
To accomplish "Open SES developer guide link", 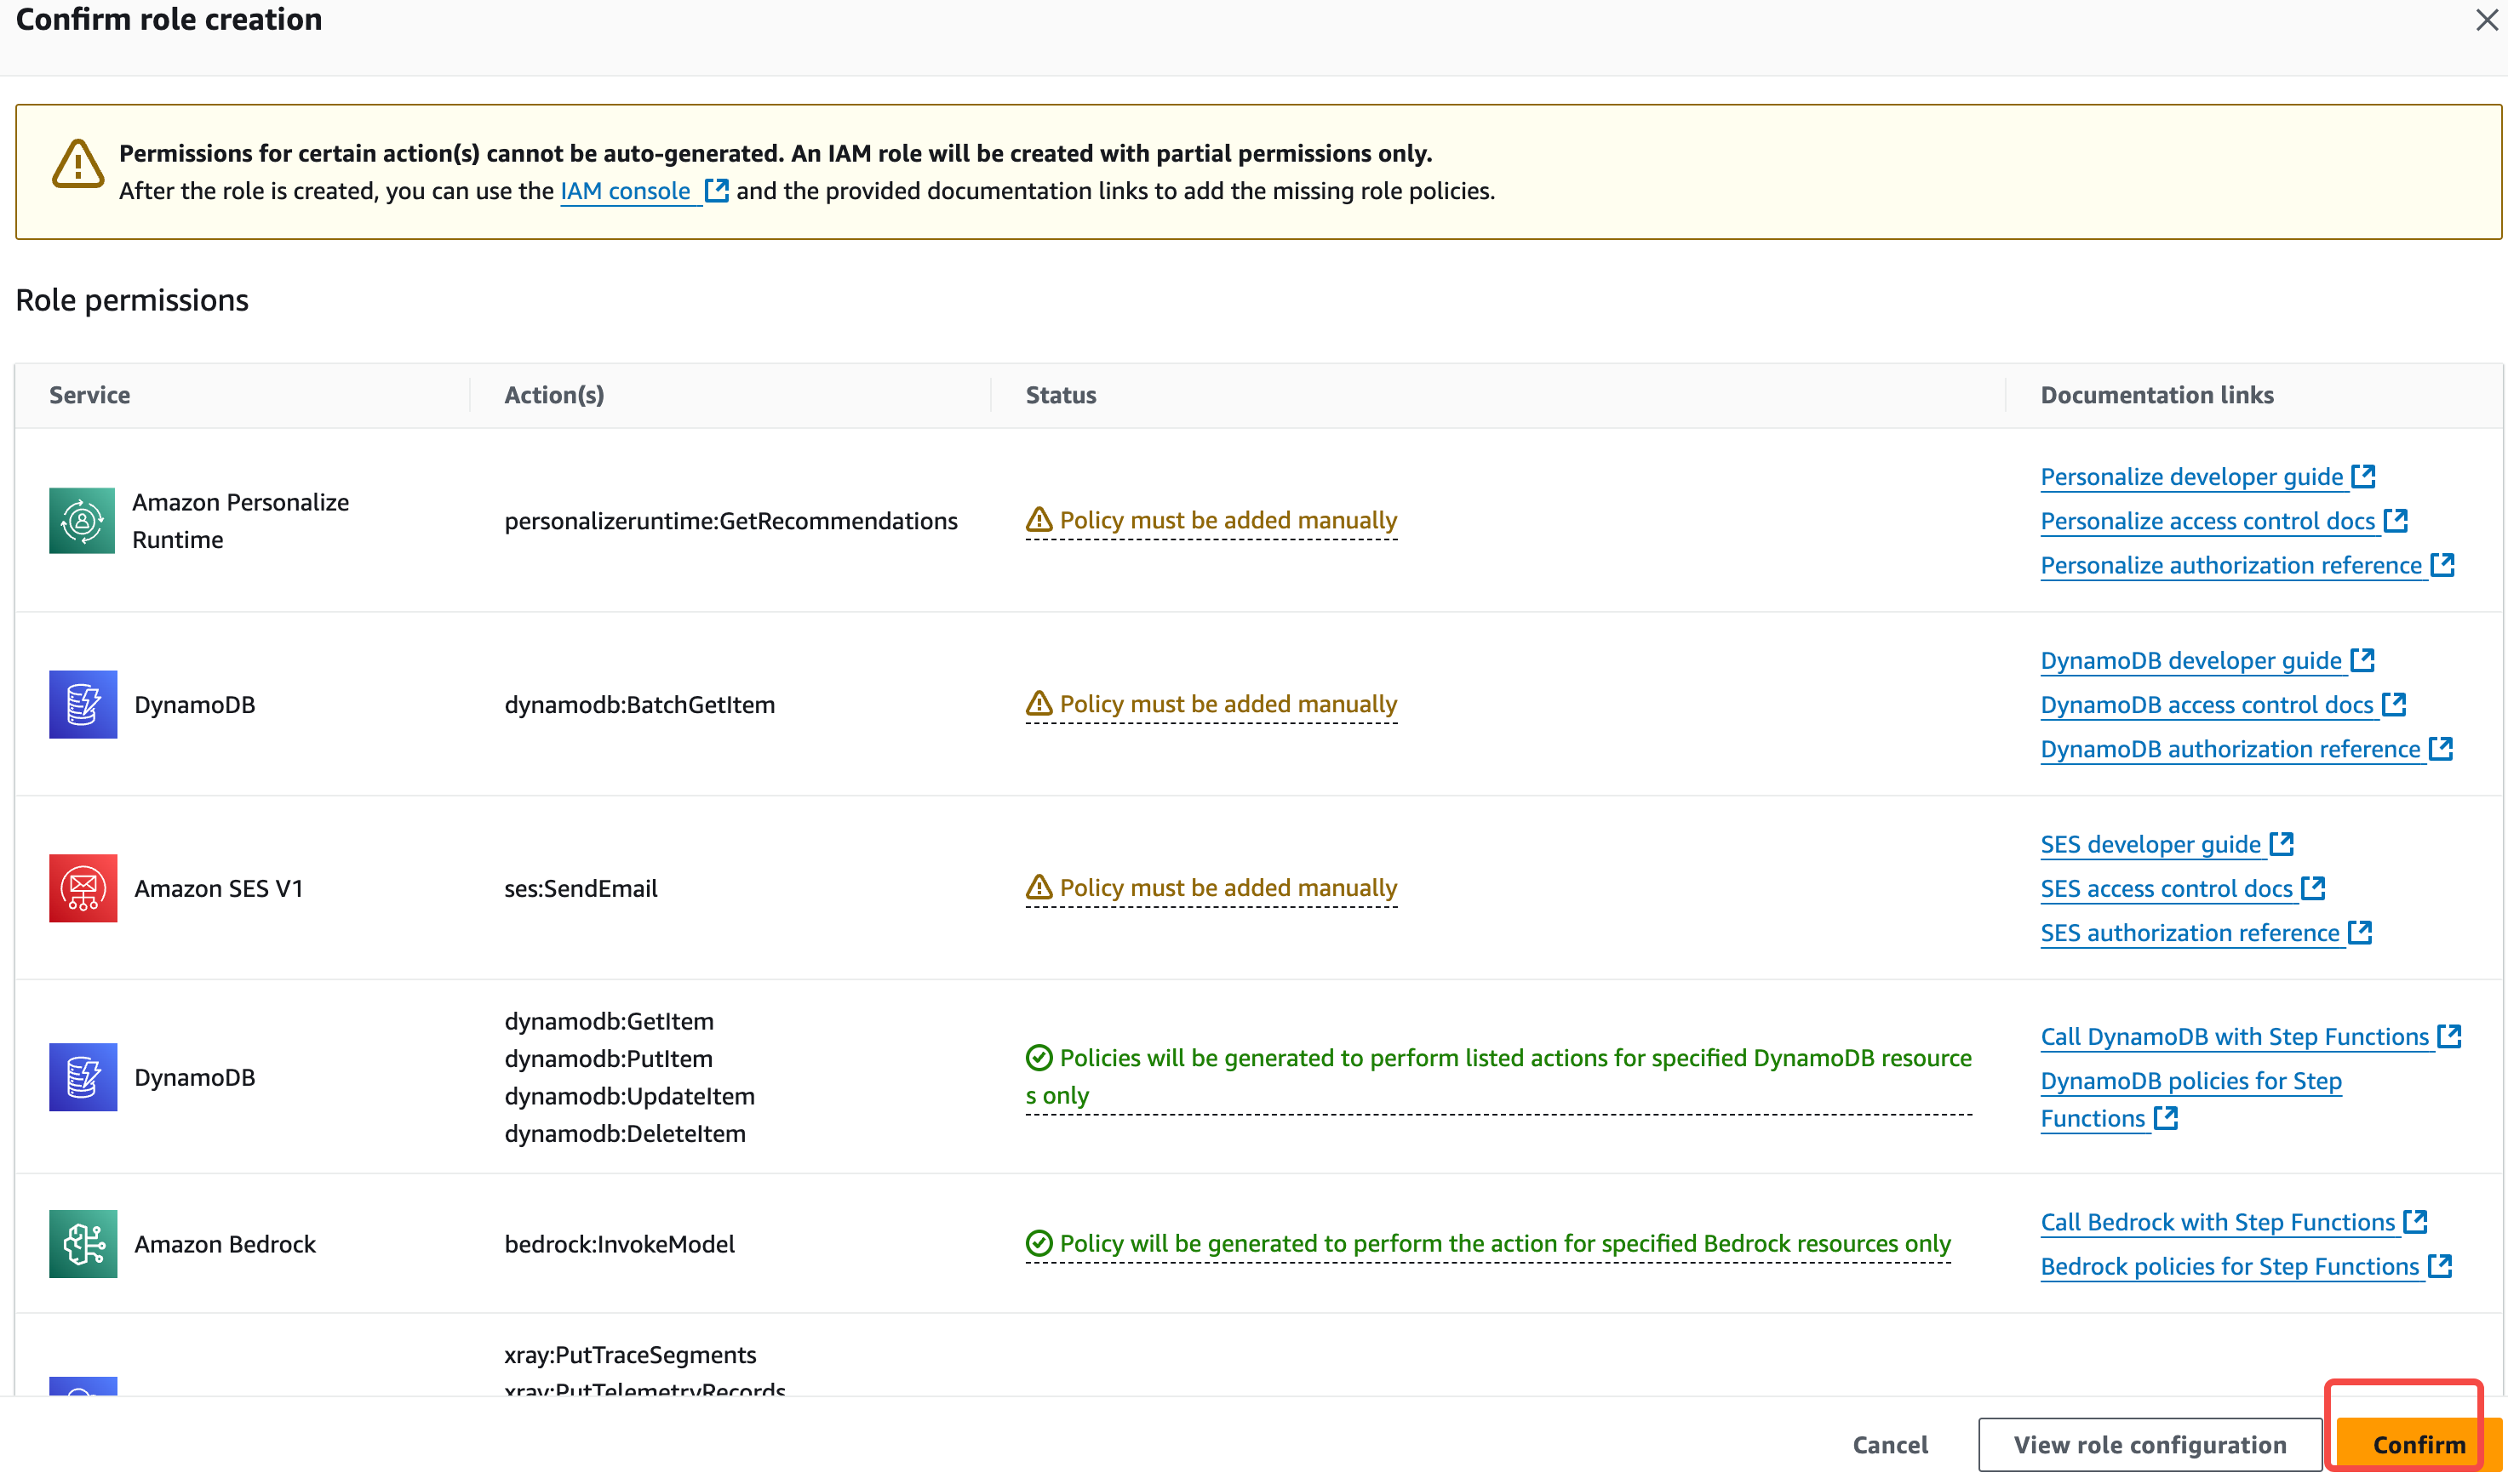I will pyautogui.click(x=2150, y=845).
